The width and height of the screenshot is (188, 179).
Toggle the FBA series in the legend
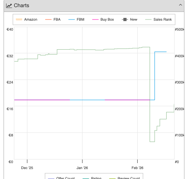click(x=53, y=19)
